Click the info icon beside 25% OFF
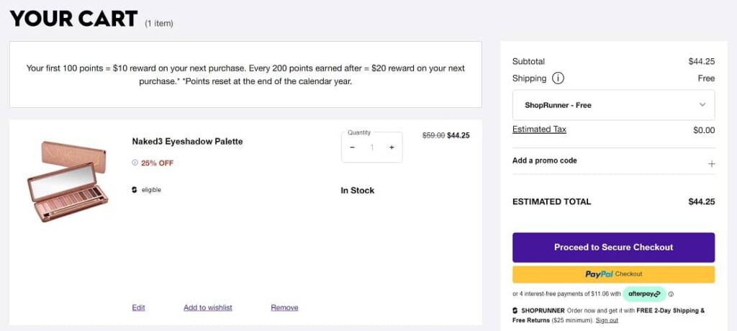This screenshot has width=737, height=331. coord(135,163)
